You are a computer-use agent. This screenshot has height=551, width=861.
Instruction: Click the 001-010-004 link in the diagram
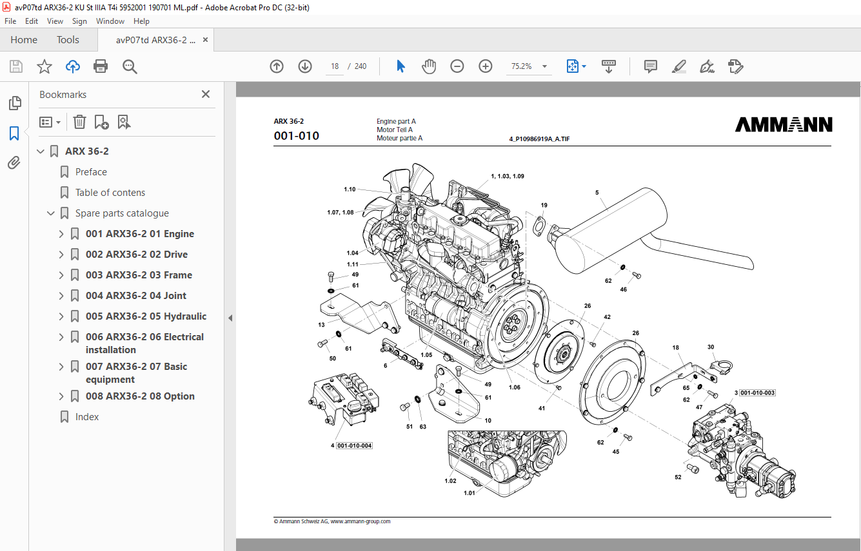point(354,445)
